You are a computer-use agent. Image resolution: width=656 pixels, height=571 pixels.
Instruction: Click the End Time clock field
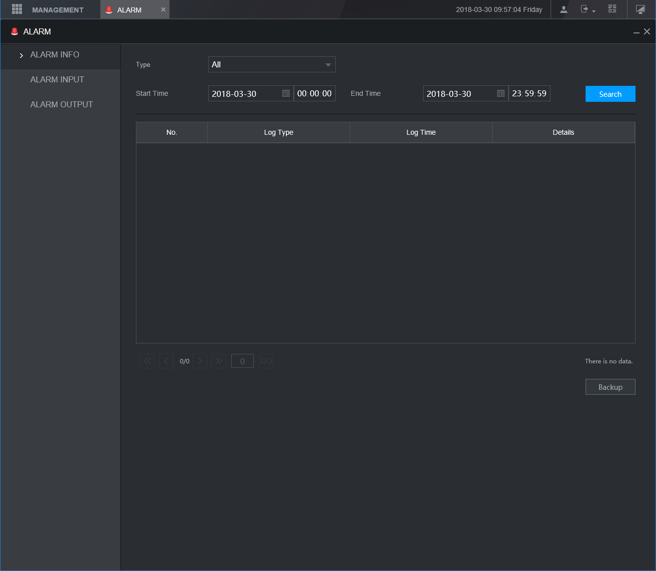click(x=529, y=94)
